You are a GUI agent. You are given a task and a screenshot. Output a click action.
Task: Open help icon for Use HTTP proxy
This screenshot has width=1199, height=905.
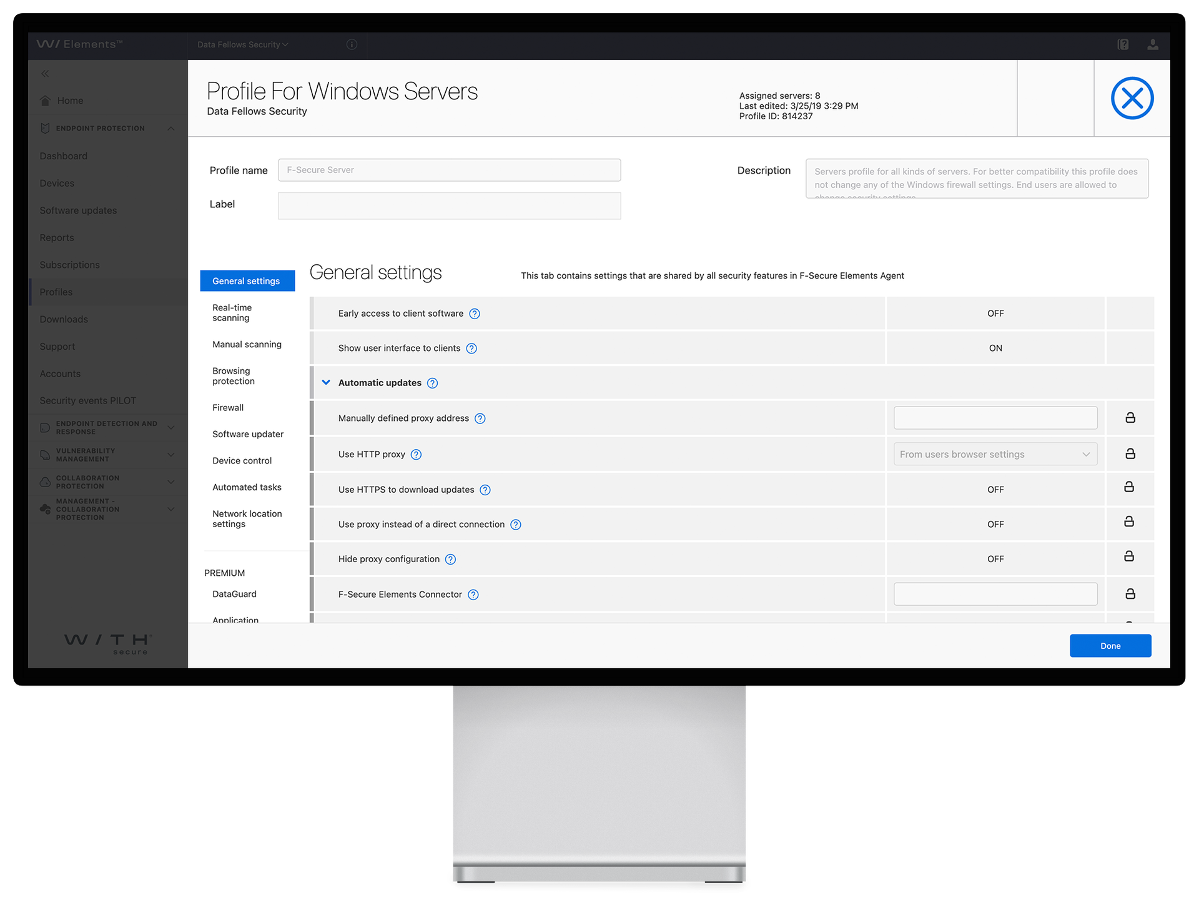416,455
